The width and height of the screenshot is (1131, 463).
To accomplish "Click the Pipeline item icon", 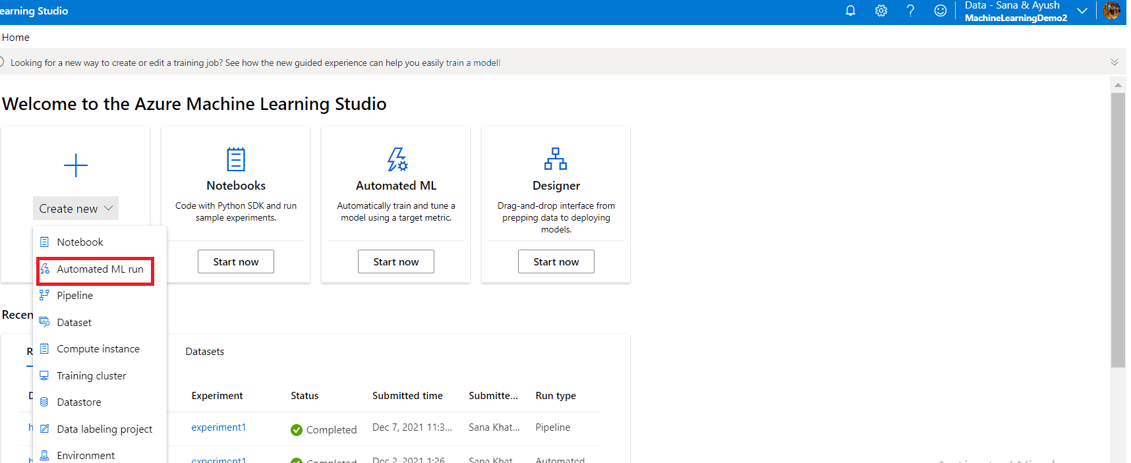I will click(44, 295).
